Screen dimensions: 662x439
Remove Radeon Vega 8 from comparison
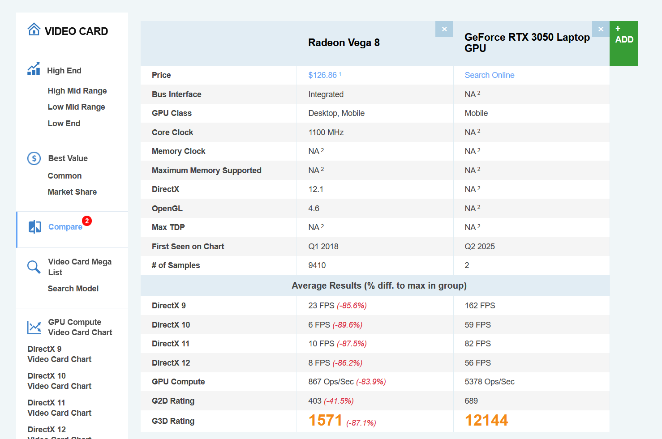coord(444,29)
